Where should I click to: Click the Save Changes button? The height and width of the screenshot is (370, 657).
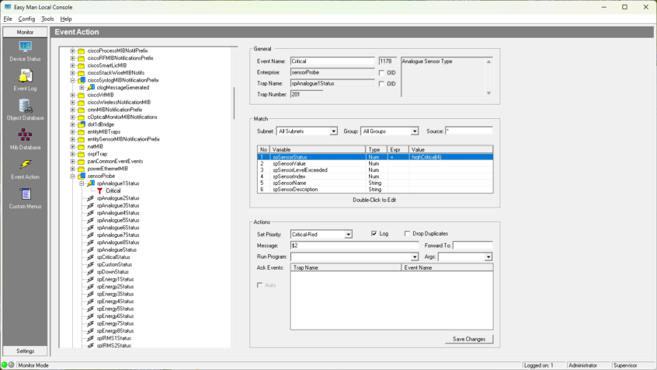(469, 339)
